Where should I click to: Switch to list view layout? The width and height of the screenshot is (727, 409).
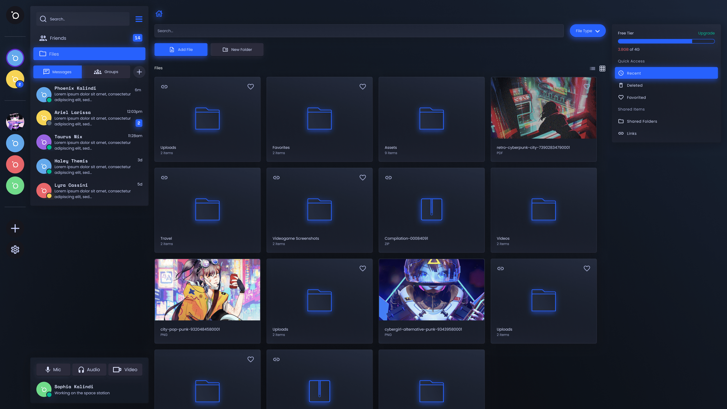pyautogui.click(x=592, y=69)
